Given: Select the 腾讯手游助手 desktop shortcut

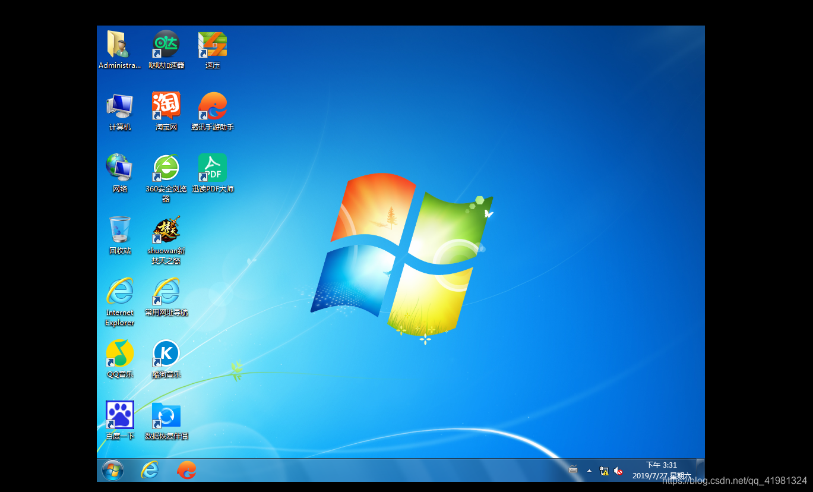Looking at the screenshot, I should click(213, 112).
